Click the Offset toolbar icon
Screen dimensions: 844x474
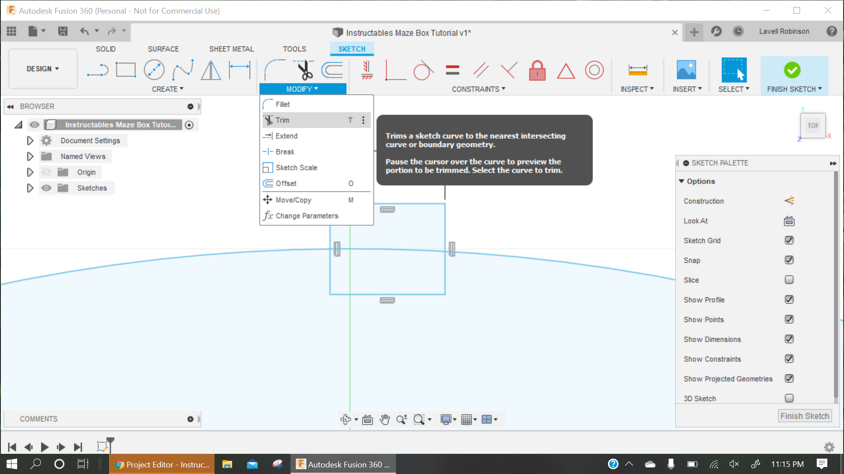tap(332, 70)
